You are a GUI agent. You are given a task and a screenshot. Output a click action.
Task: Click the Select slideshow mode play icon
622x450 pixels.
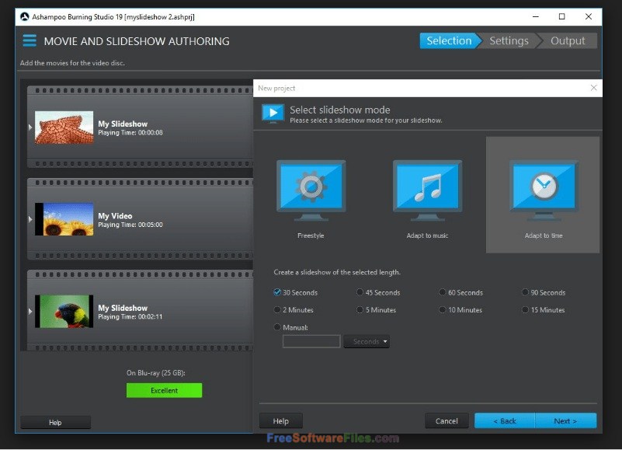pos(273,113)
